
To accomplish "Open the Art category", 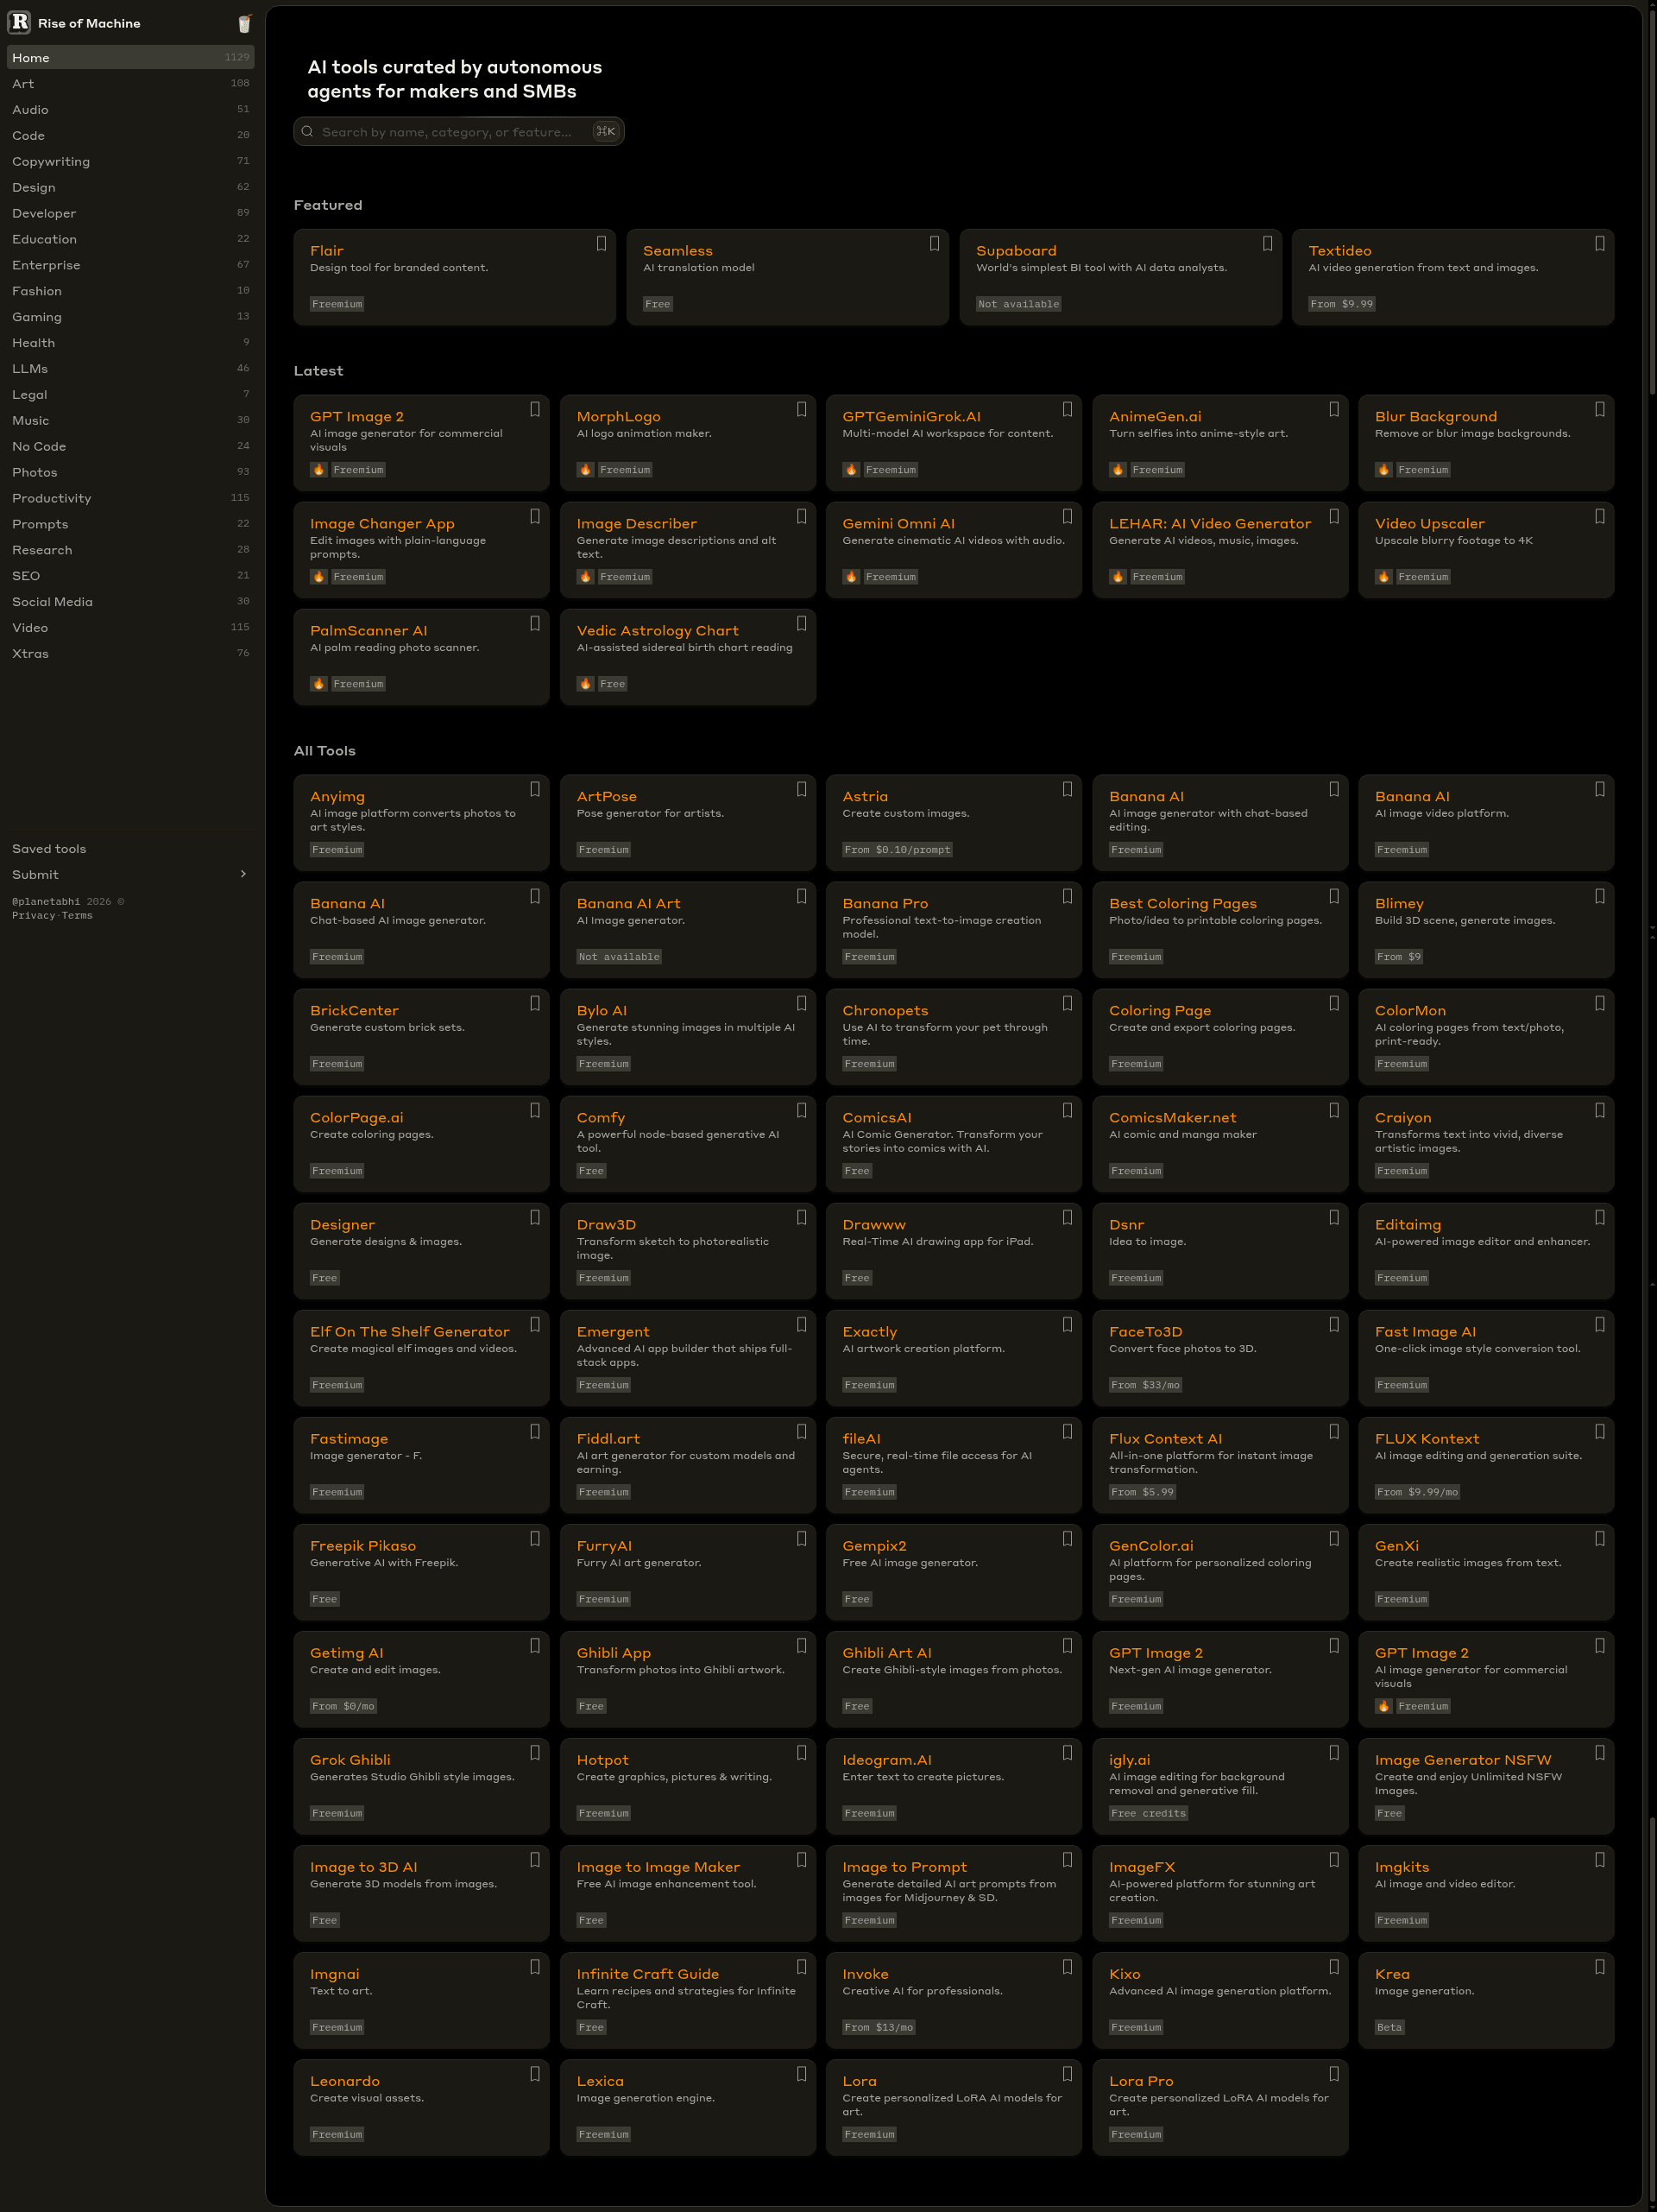I will 131,83.
